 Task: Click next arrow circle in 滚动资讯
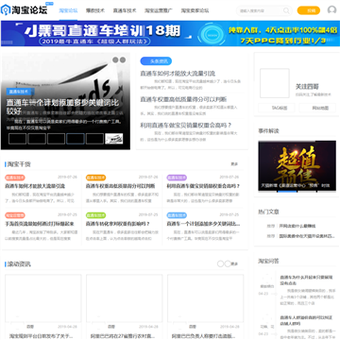coord(228,263)
